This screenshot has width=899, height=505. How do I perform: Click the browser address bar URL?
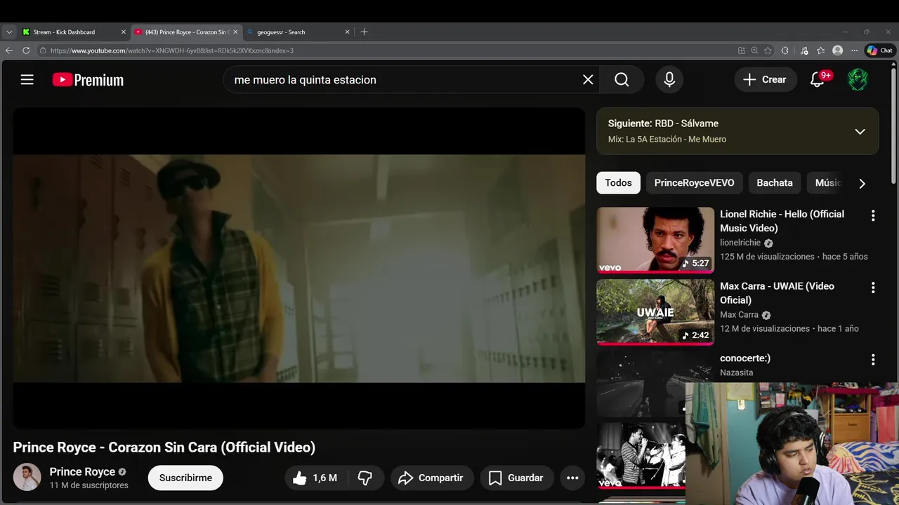172,50
